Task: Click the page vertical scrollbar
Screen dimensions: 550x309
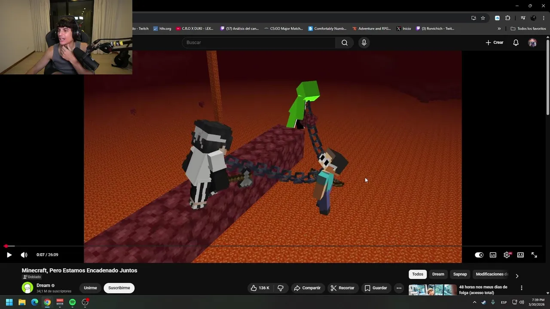Action: [x=548, y=77]
